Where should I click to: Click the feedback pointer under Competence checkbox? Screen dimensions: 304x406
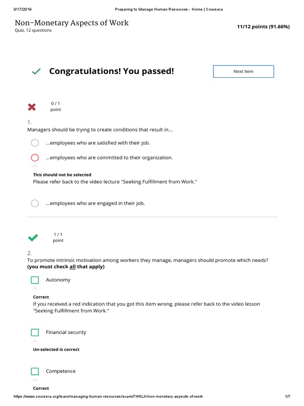point(35,379)
